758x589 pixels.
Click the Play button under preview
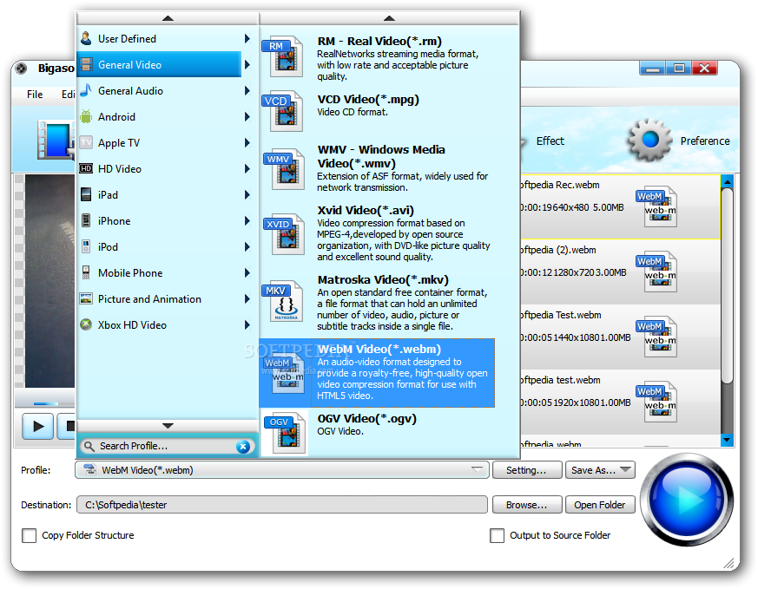(37, 426)
